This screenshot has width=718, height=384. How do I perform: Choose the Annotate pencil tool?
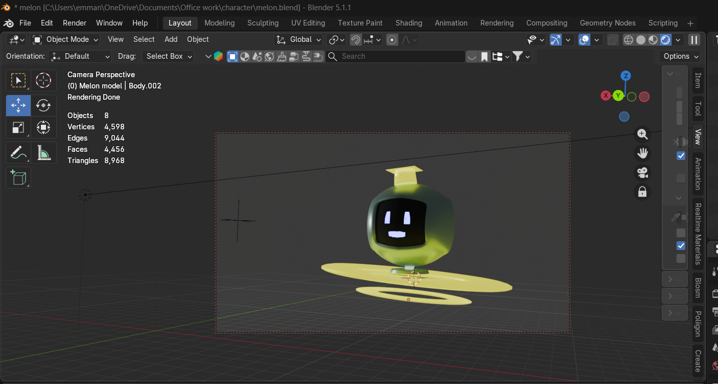(x=18, y=152)
